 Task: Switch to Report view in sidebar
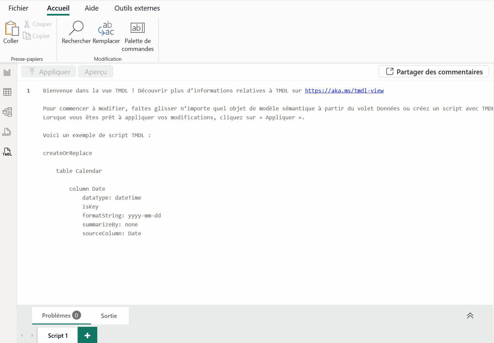point(7,72)
